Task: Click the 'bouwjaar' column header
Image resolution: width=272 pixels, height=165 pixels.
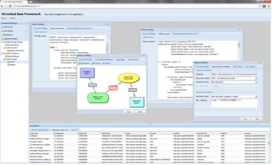Action: click(161, 133)
